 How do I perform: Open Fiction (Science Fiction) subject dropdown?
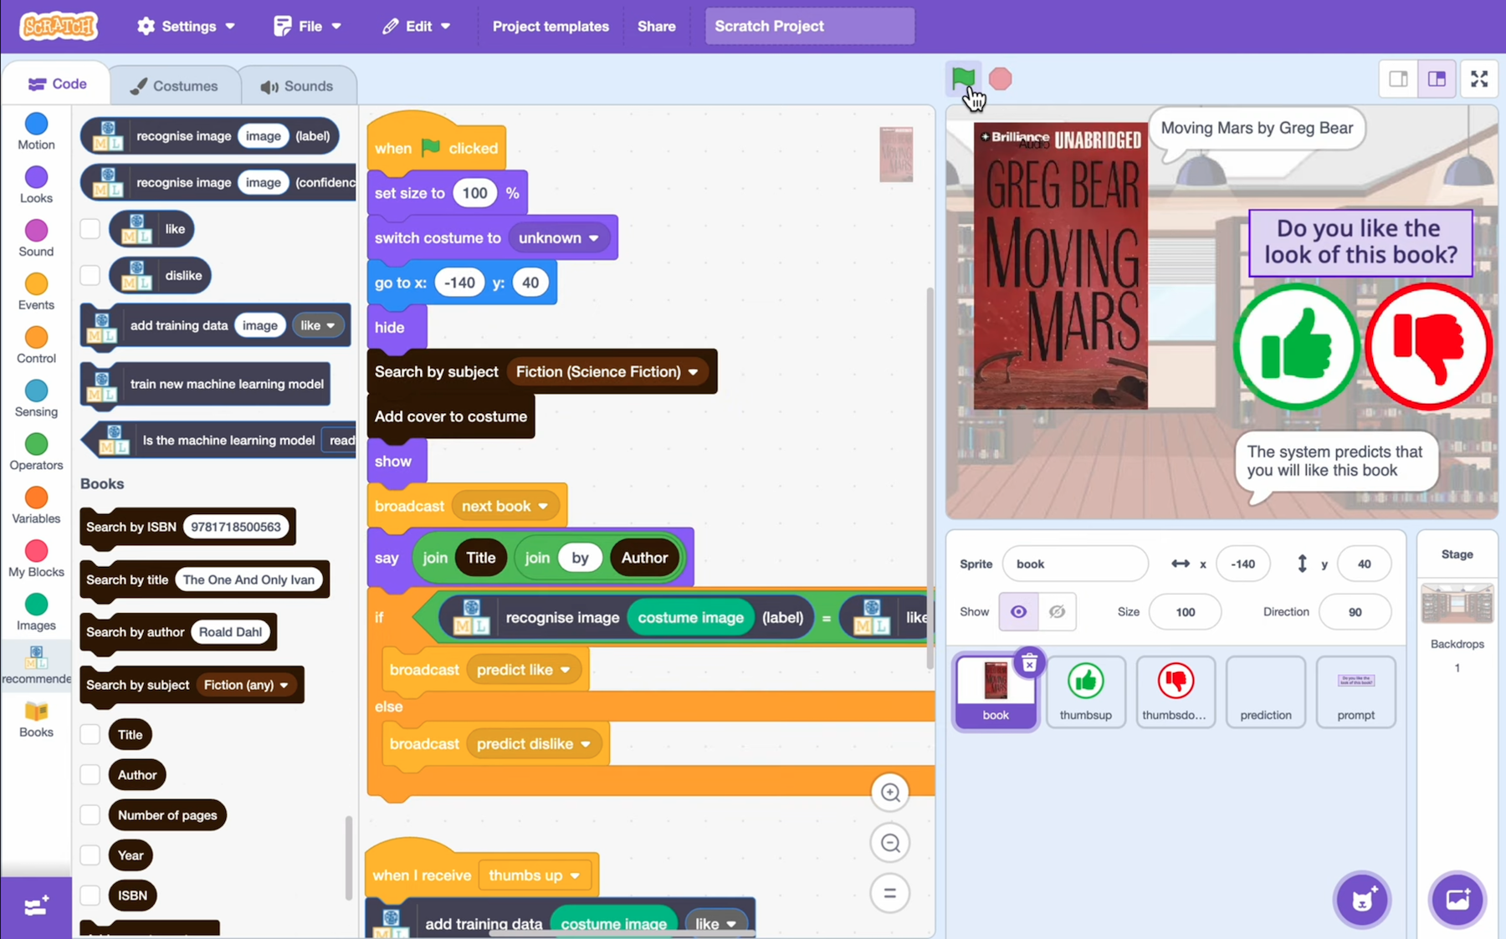[x=607, y=371]
